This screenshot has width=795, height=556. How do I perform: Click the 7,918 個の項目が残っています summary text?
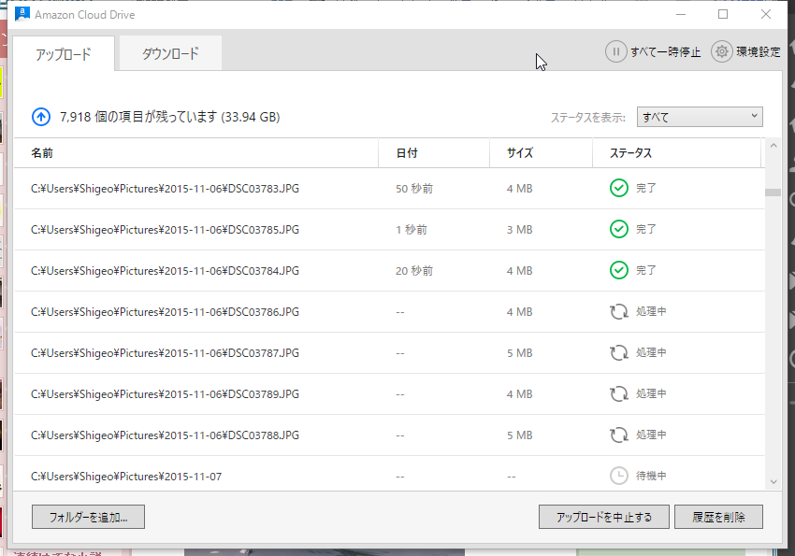click(x=169, y=117)
